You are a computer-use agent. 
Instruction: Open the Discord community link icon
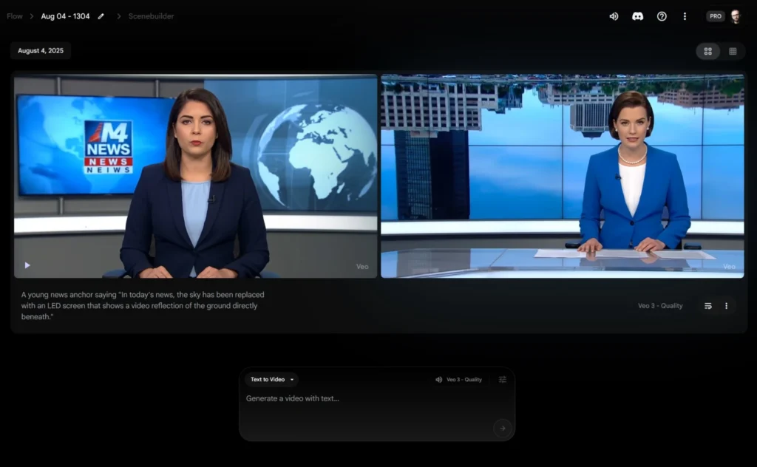tap(637, 16)
